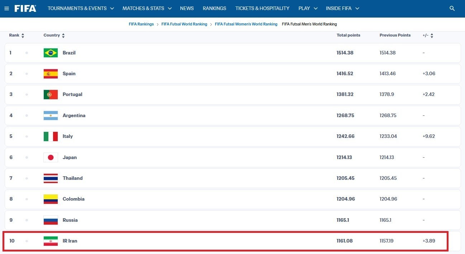This screenshot has height=254, width=465.
Task: Open Tickets & Hospitality menu item
Action: pyautogui.click(x=262, y=8)
